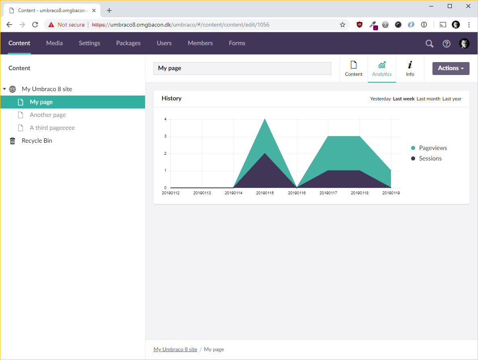Open the Umbraco search magnifier icon
Viewport: 478px width, 360px height.
[x=429, y=44]
